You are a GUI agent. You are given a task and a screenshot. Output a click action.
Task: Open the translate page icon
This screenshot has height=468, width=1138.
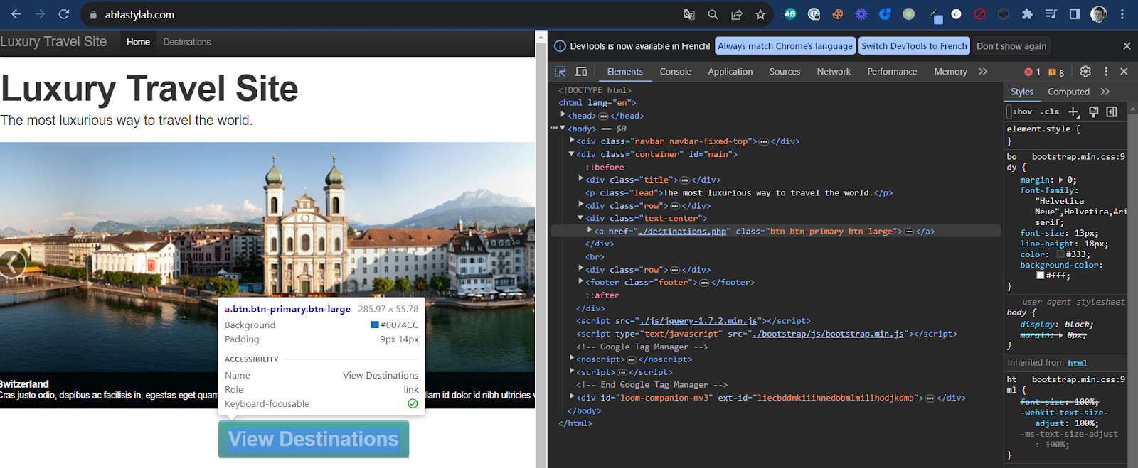point(689,14)
